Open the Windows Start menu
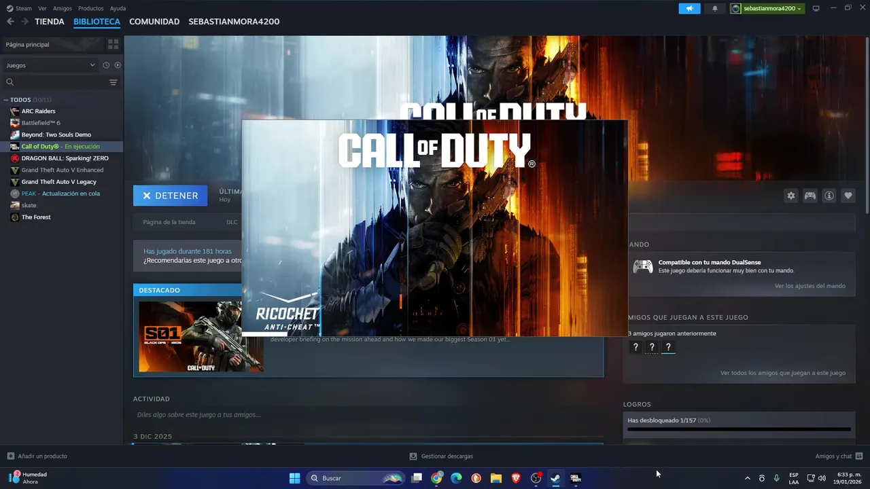This screenshot has width=870, height=489. coord(294,478)
